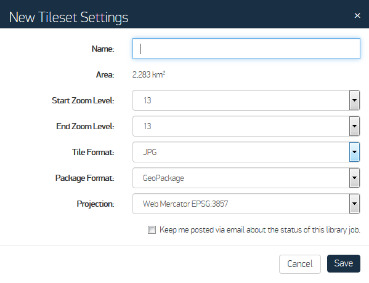
Task: Enable email status updates checkbox
Action: click(x=152, y=229)
